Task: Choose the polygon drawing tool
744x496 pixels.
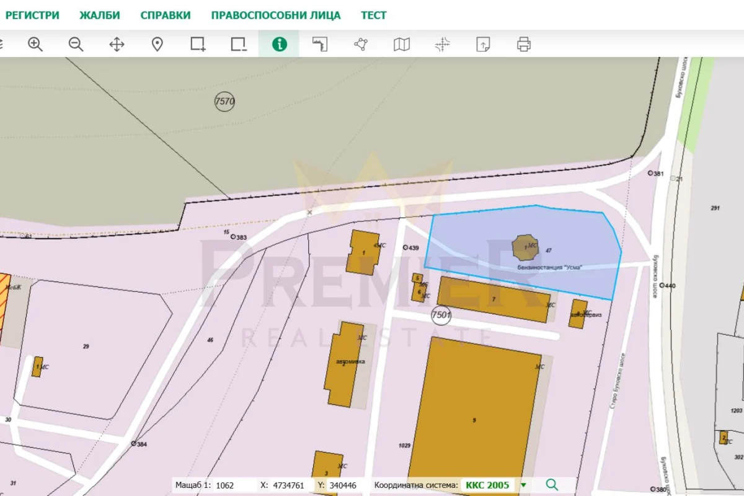Action: tap(361, 44)
